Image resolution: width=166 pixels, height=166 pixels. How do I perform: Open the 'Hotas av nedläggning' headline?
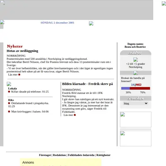pyautogui.click(x=22, y=51)
